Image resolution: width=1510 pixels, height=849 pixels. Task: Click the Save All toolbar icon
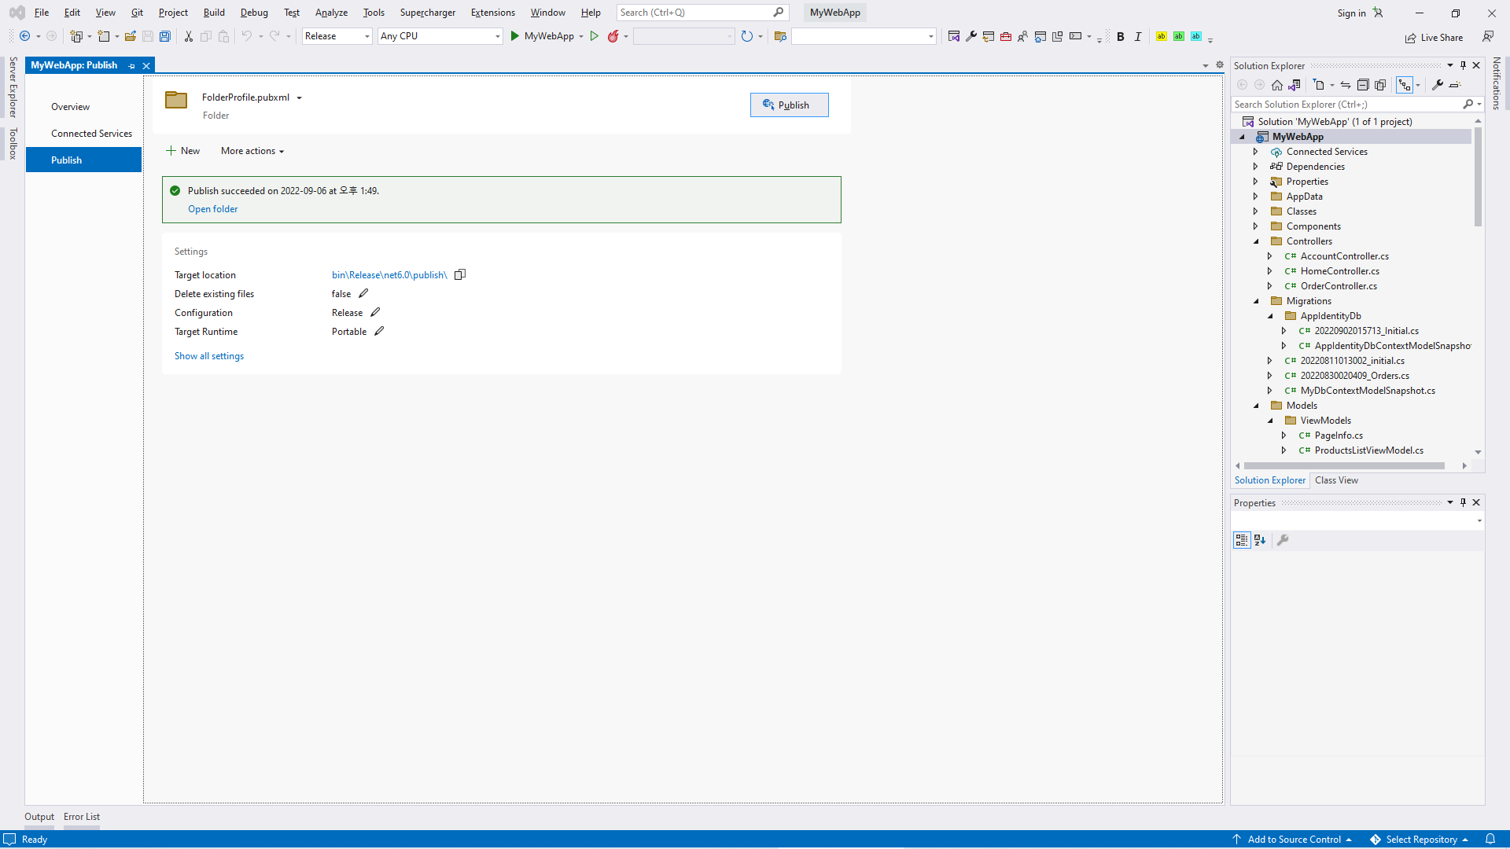coord(165,36)
